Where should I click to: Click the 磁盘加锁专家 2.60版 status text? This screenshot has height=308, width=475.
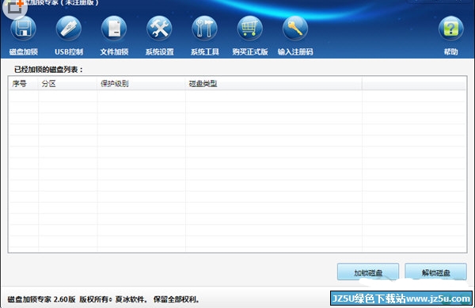click(x=41, y=299)
